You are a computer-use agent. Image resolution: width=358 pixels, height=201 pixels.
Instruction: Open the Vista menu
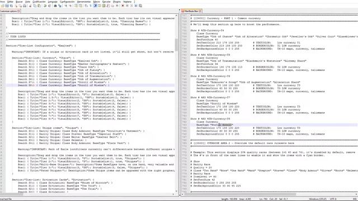point(27,2)
